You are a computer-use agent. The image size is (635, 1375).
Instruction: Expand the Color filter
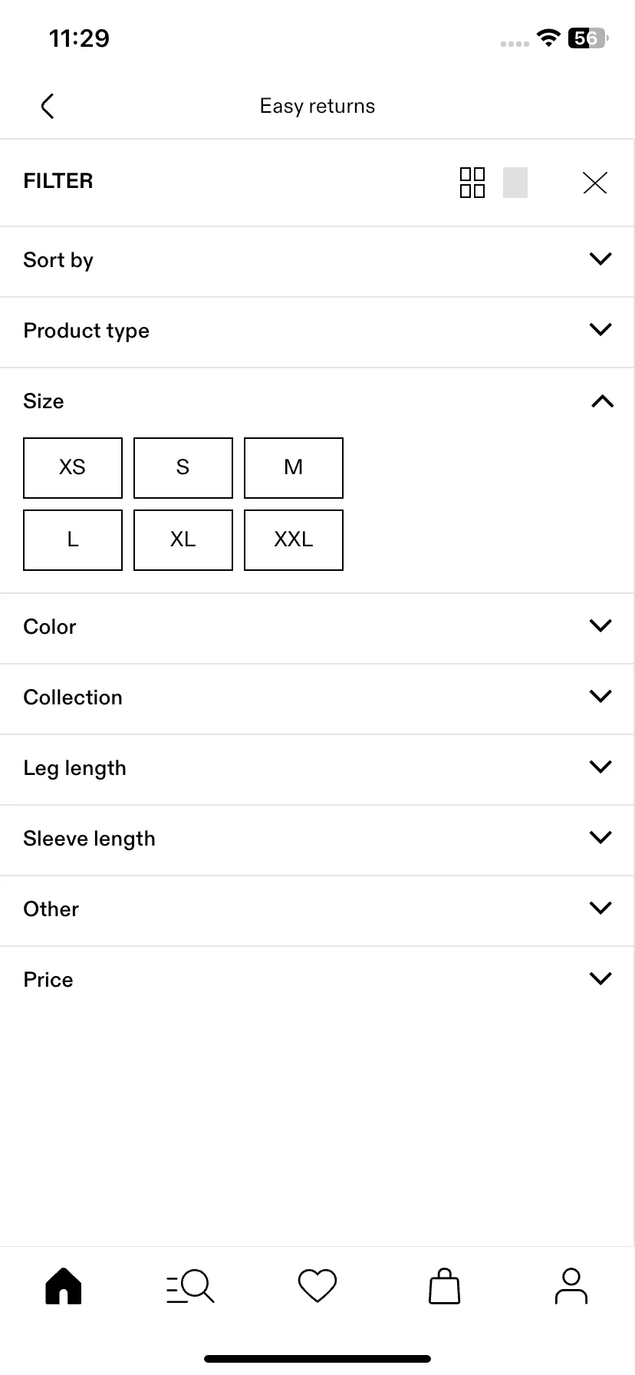[317, 628]
